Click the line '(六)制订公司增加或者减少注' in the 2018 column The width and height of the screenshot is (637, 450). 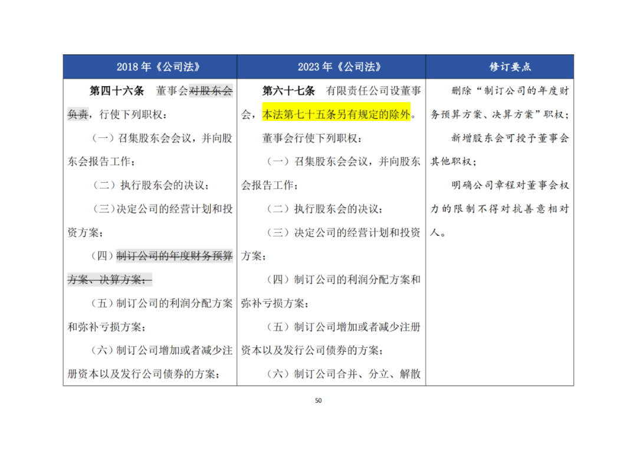click(x=162, y=350)
